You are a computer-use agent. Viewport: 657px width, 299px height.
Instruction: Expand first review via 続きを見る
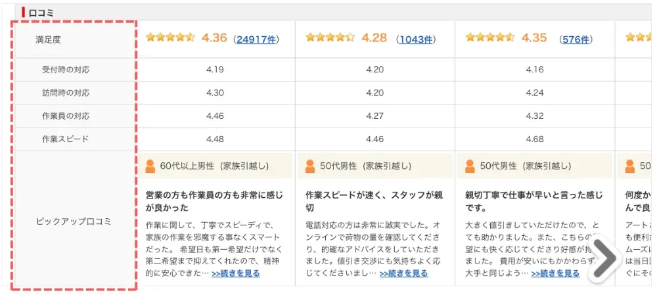(236, 273)
